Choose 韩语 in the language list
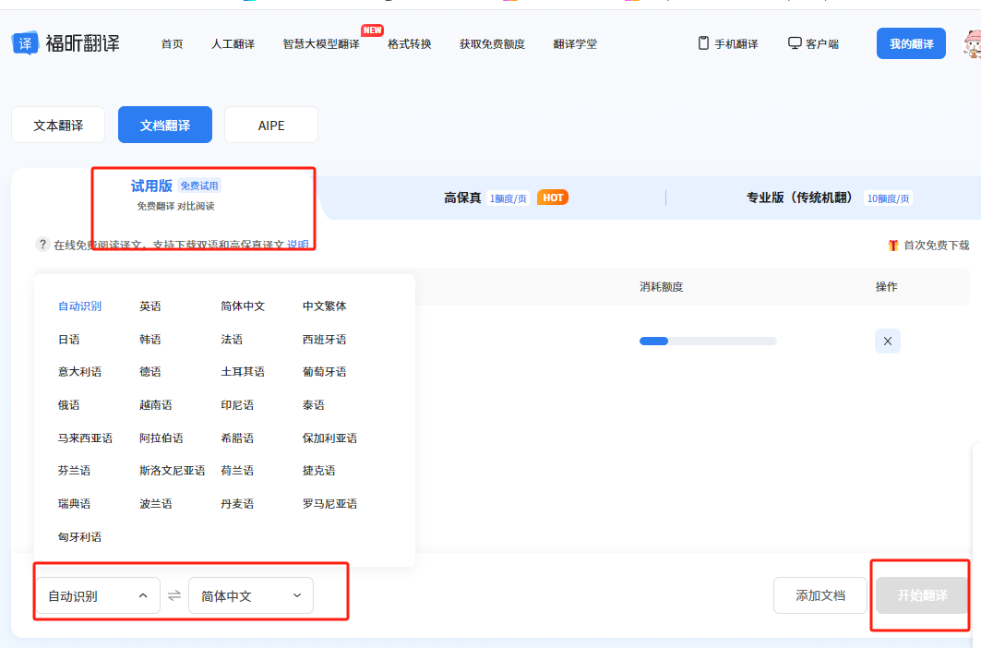The width and height of the screenshot is (981, 648). 150,340
